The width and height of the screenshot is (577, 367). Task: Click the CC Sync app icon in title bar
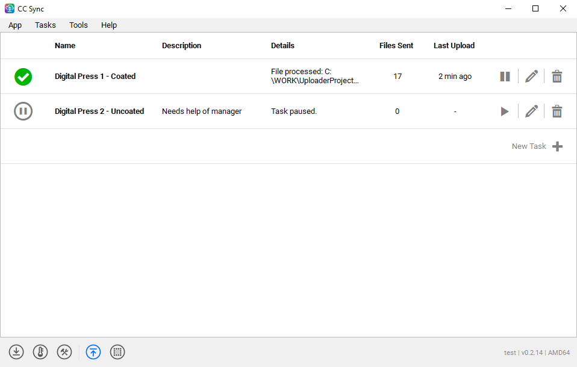point(10,8)
